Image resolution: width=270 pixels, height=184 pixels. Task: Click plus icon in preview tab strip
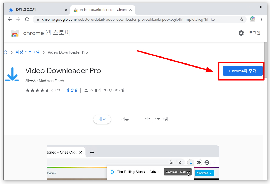[x=92, y=152]
